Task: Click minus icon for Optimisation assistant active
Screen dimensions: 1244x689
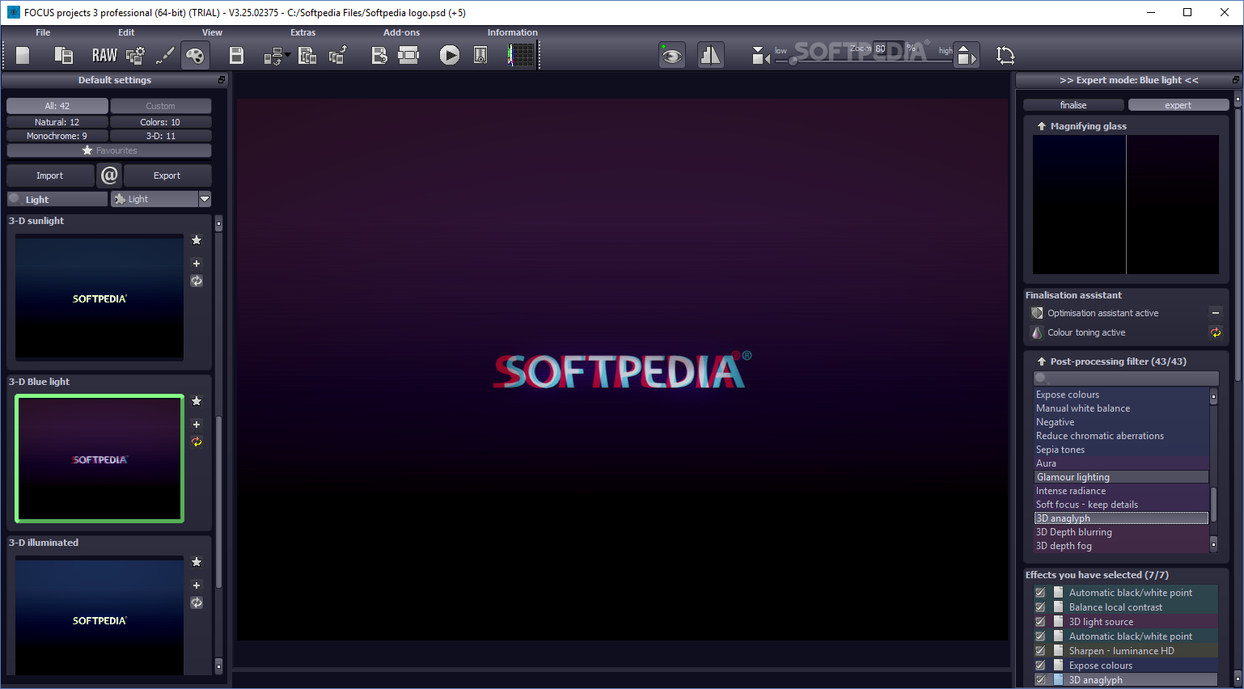Action: click(1215, 313)
